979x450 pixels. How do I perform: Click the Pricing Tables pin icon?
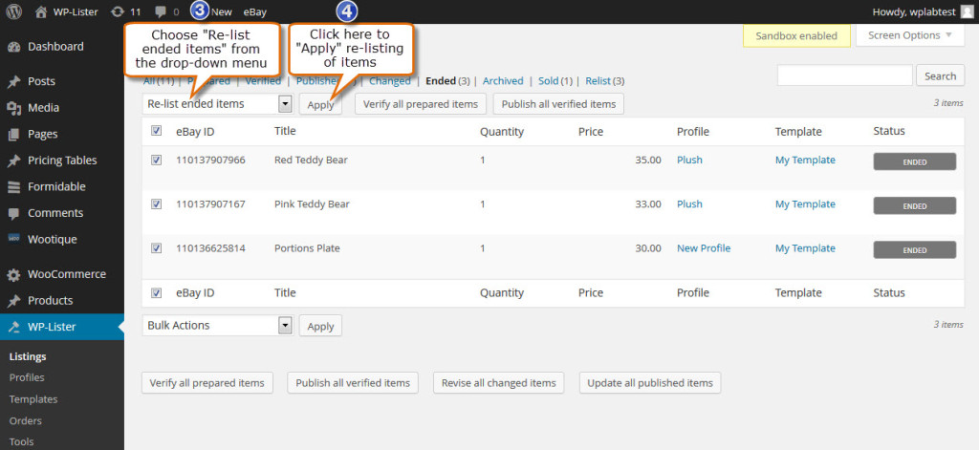click(x=13, y=161)
